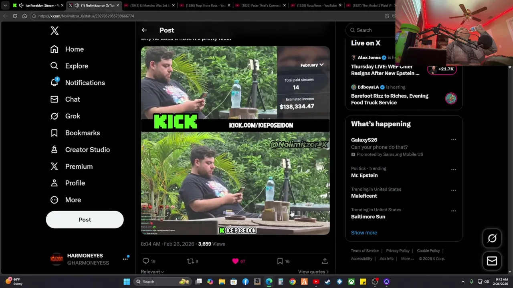
Task: Open Creator Studio in the sidebar
Action: point(80,150)
